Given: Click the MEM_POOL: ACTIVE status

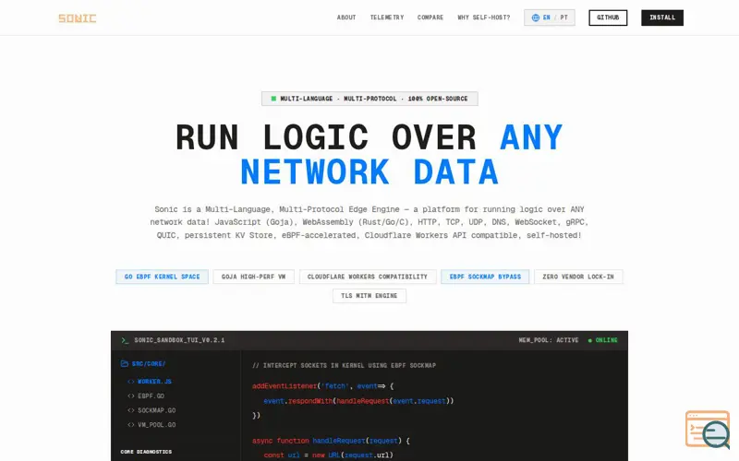Looking at the screenshot, I should coord(549,340).
